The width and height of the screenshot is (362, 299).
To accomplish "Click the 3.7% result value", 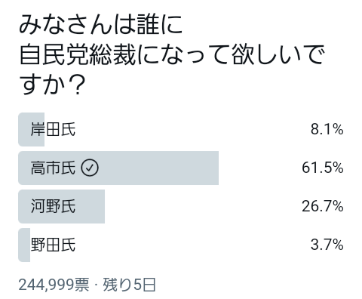I will pyautogui.click(x=327, y=245).
